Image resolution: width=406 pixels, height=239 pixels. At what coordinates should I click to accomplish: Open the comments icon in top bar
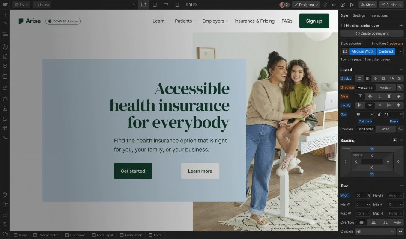point(343,5)
